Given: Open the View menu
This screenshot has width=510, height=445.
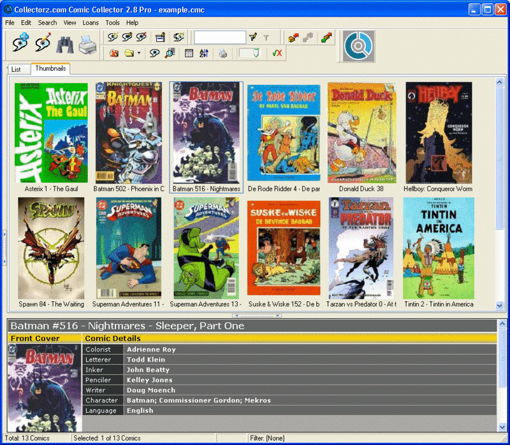Looking at the screenshot, I should click(x=69, y=22).
